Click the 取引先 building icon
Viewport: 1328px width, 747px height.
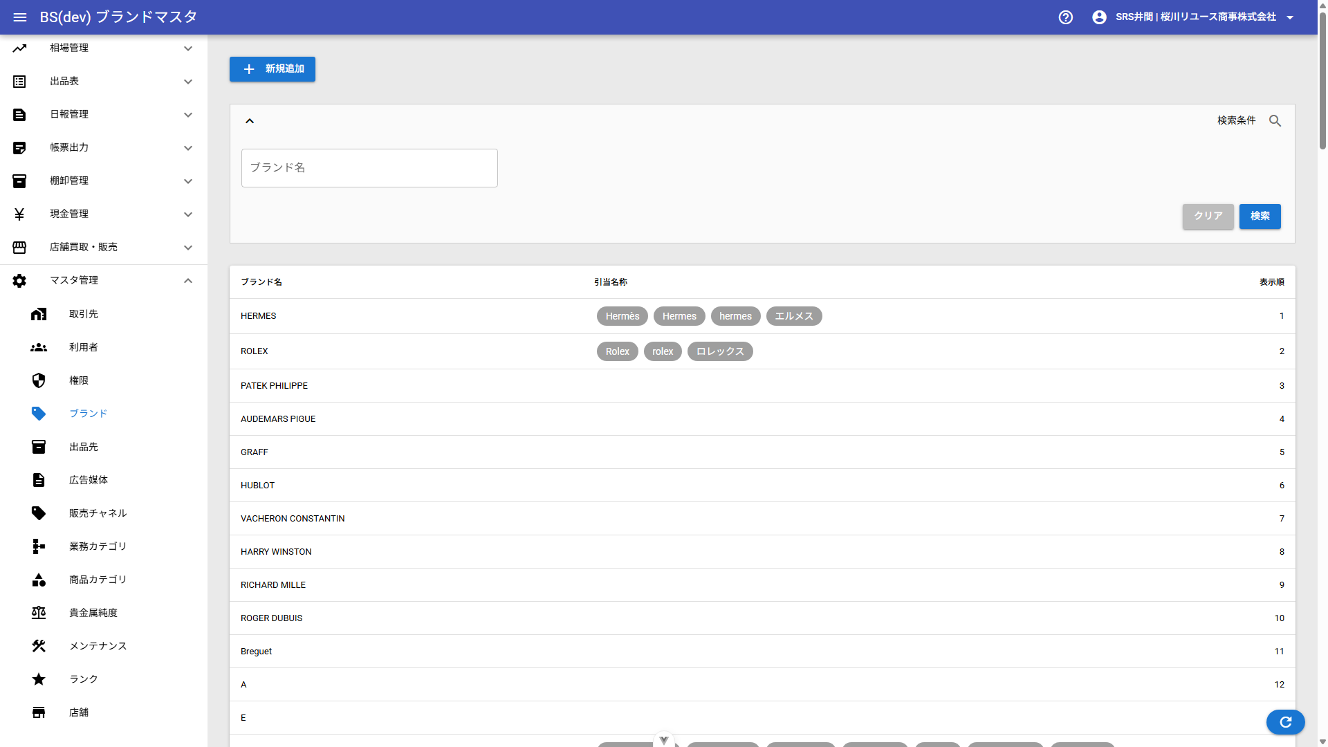[39, 315]
